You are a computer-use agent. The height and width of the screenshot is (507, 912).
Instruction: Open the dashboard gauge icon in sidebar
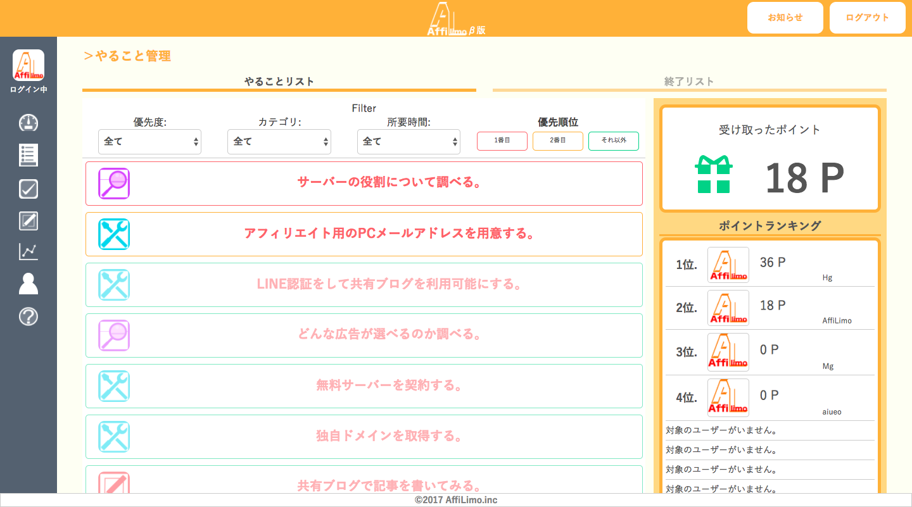[28, 123]
